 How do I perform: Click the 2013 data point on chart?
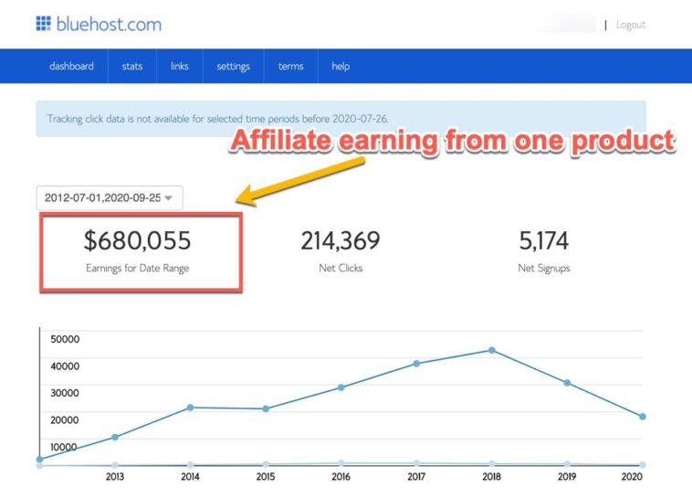115,437
